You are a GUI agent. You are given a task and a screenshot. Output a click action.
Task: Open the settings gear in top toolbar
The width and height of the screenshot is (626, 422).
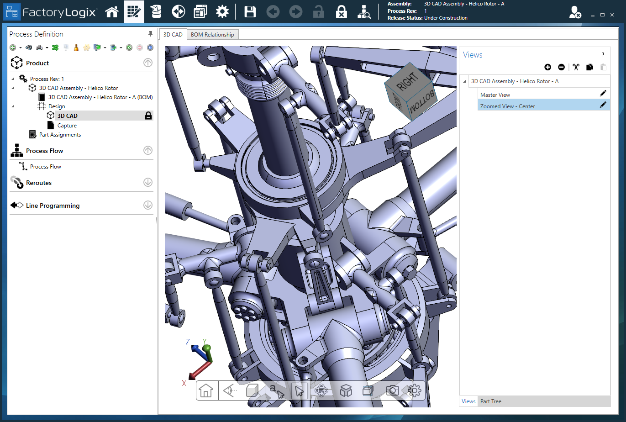pos(222,12)
